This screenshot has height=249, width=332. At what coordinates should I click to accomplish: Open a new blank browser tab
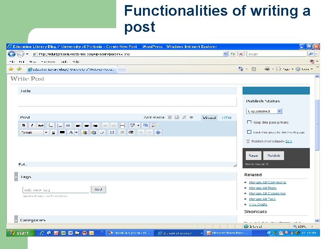point(122,70)
